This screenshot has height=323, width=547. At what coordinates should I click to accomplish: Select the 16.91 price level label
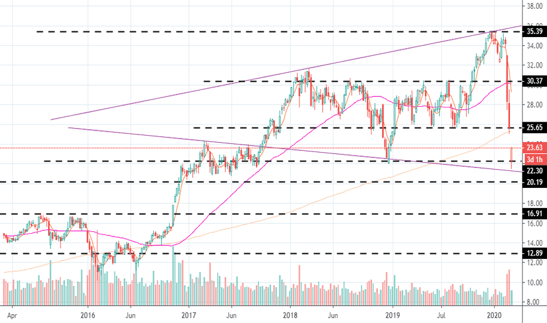point(535,214)
